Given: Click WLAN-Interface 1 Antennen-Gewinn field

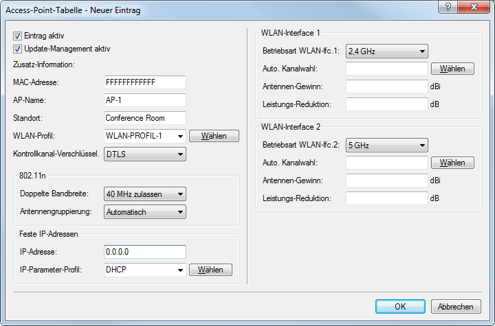Looking at the screenshot, I should coord(387,86).
